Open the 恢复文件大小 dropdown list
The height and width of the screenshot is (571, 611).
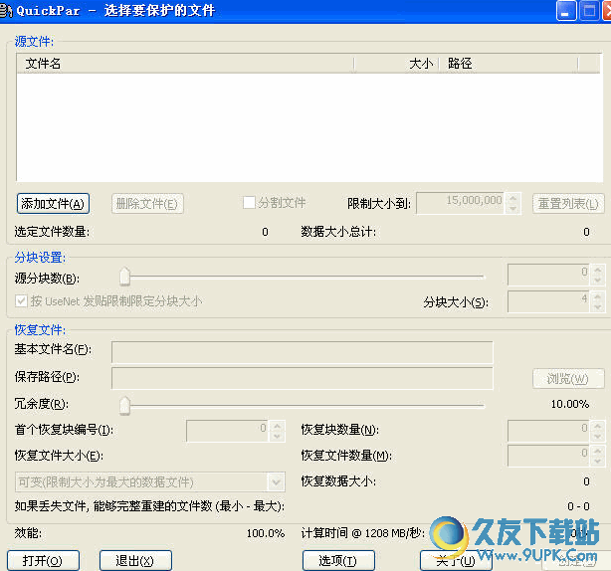[x=276, y=482]
